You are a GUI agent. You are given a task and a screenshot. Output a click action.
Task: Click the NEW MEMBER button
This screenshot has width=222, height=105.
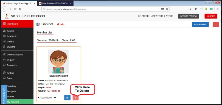(x=200, y=24)
